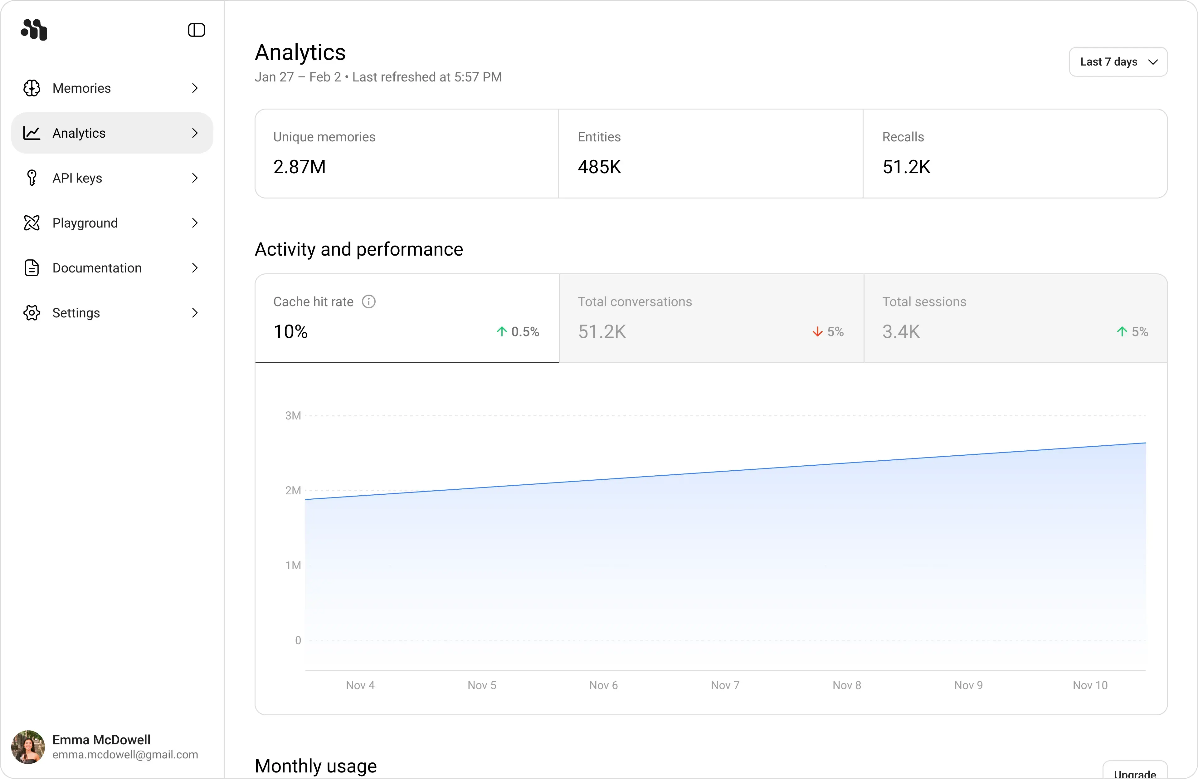Click the info icon beside Cache hit rate
1198x779 pixels.
coord(368,301)
